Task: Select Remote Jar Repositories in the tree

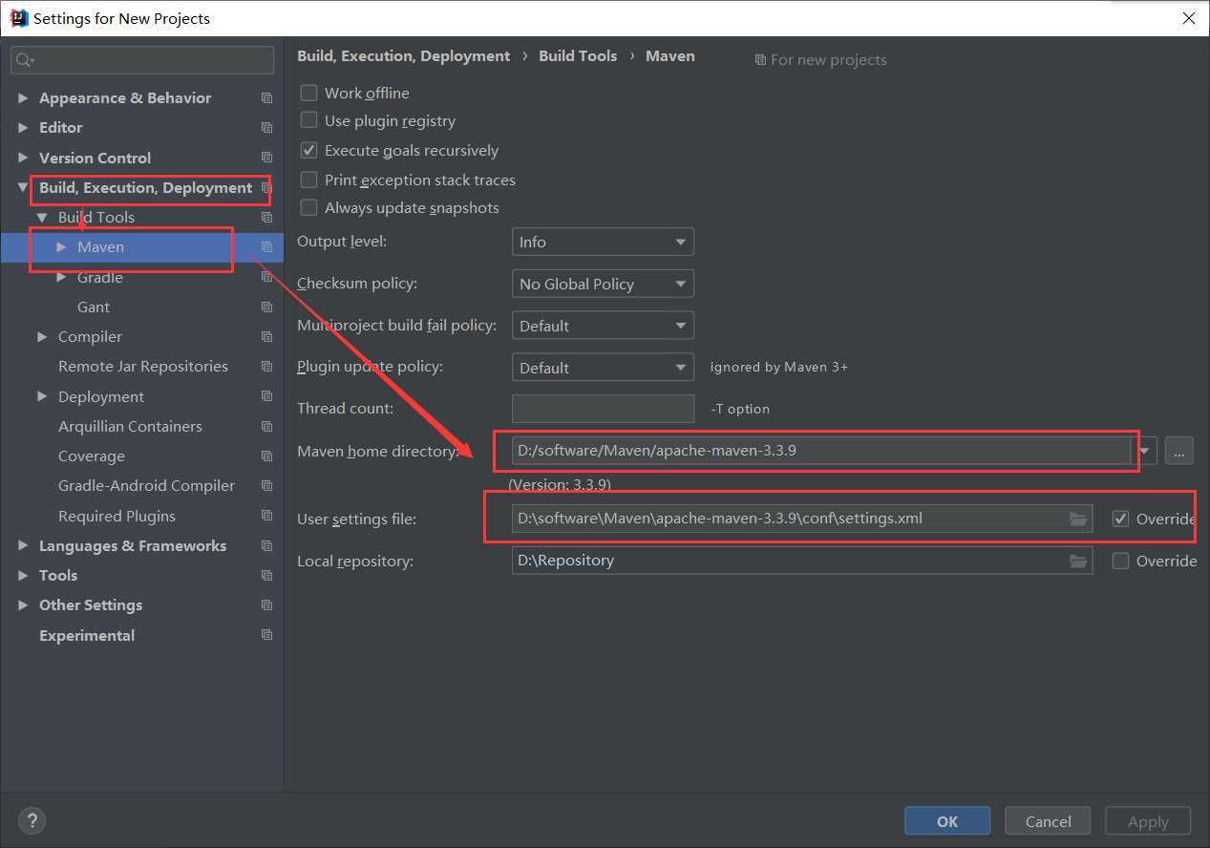Action: tap(143, 366)
